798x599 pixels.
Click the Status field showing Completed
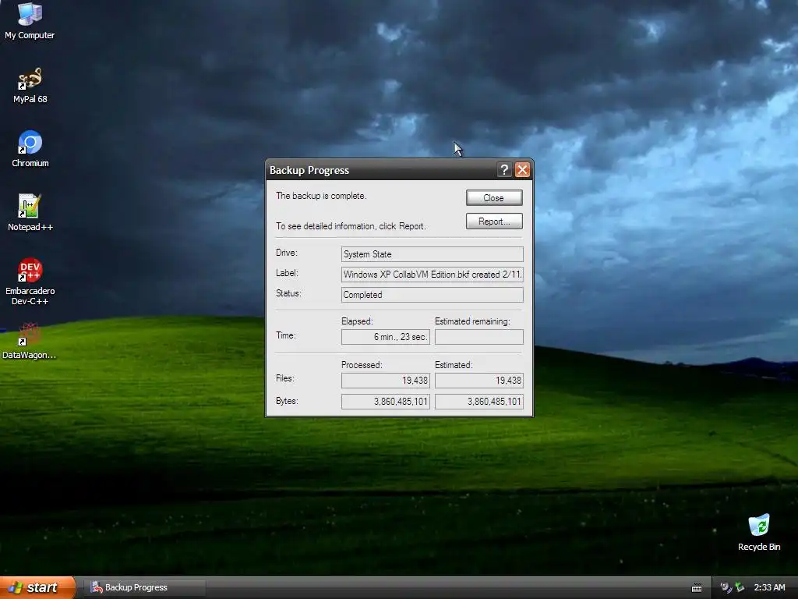[432, 294]
